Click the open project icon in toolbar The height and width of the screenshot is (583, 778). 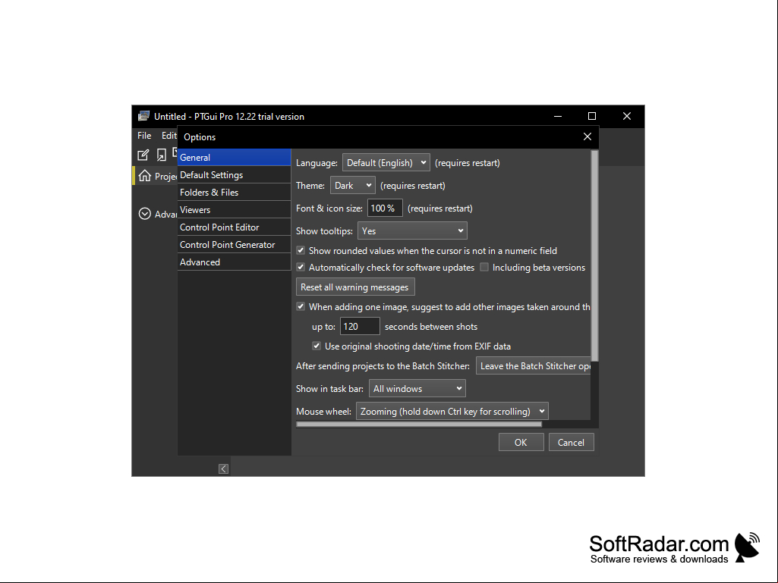(161, 155)
